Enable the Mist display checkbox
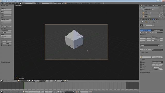The height and width of the screenshot is (93, 165). pos(141,64)
